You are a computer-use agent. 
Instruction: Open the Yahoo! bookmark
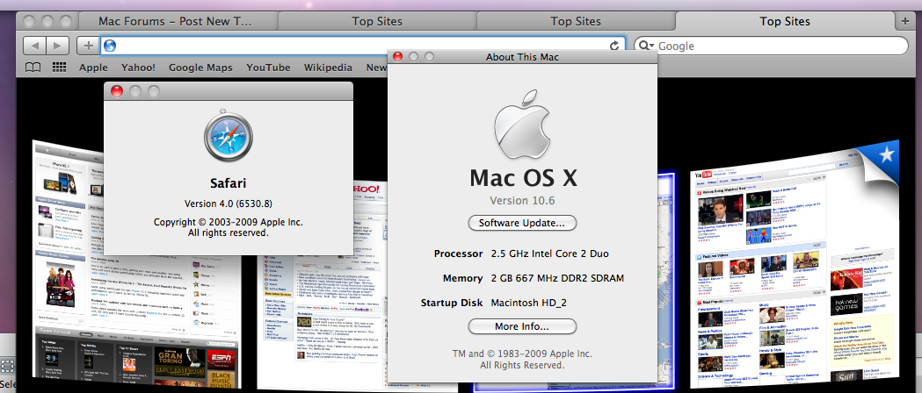point(138,68)
